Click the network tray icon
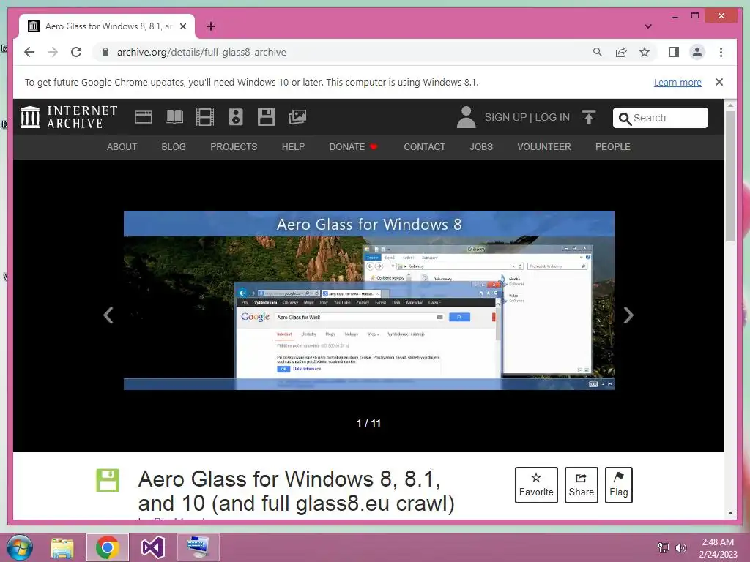Image resolution: width=750 pixels, height=562 pixels. coord(664,547)
